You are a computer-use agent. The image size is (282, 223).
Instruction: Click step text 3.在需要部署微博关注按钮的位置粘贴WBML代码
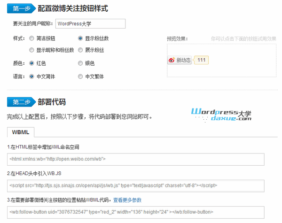[x=59, y=200]
